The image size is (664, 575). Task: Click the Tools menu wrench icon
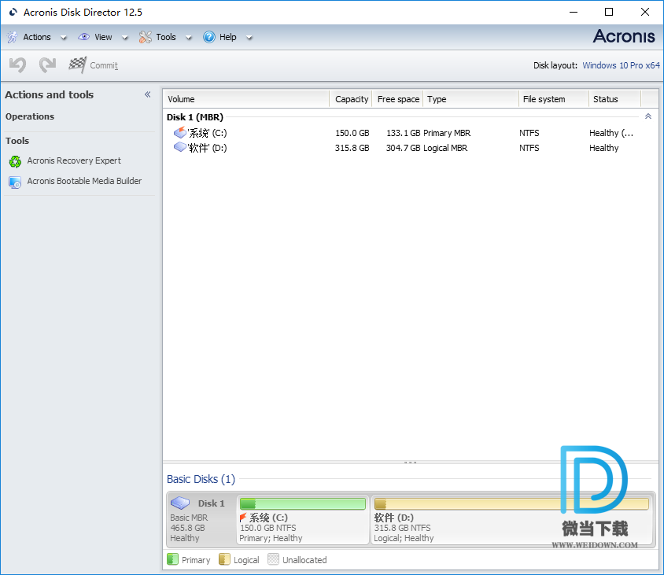tap(145, 37)
